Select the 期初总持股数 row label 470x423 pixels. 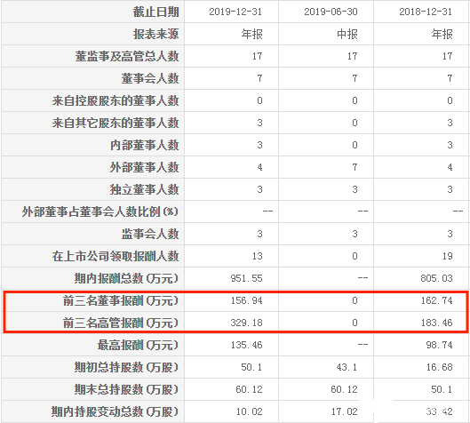click(126, 367)
